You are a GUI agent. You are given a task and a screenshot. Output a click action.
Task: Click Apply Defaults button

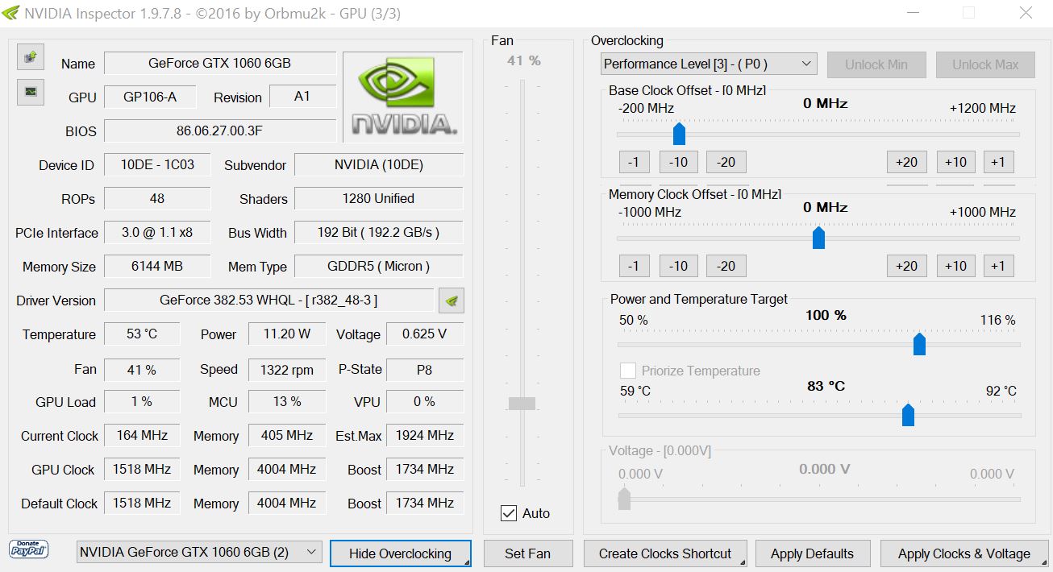[812, 553]
